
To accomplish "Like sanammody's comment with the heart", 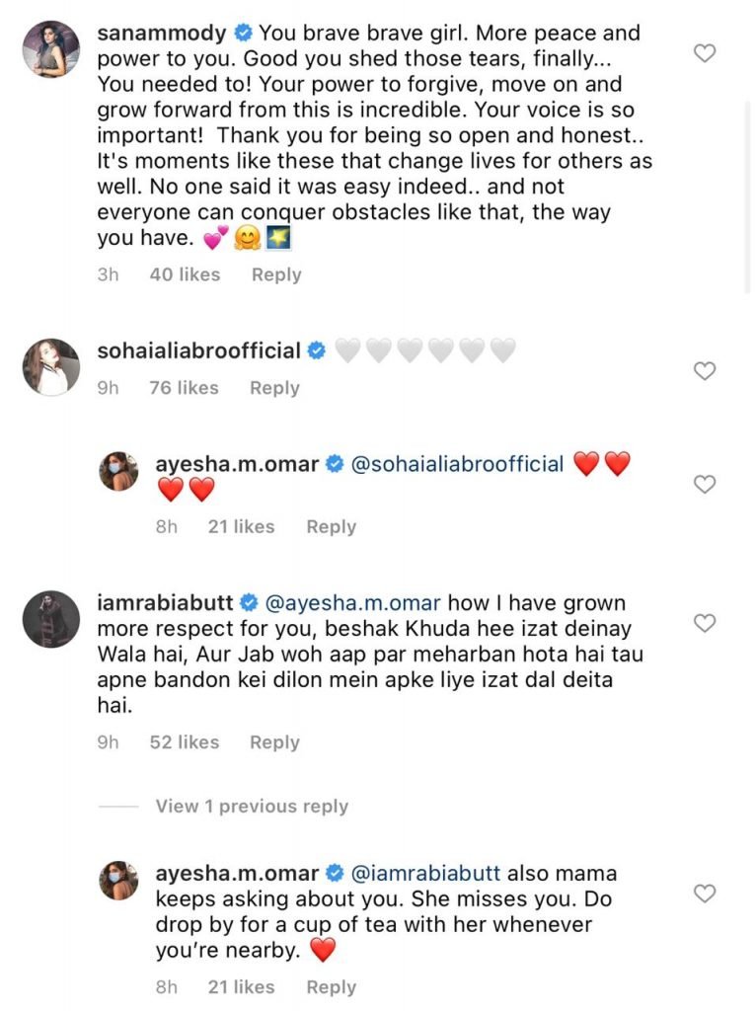I will [x=705, y=53].
